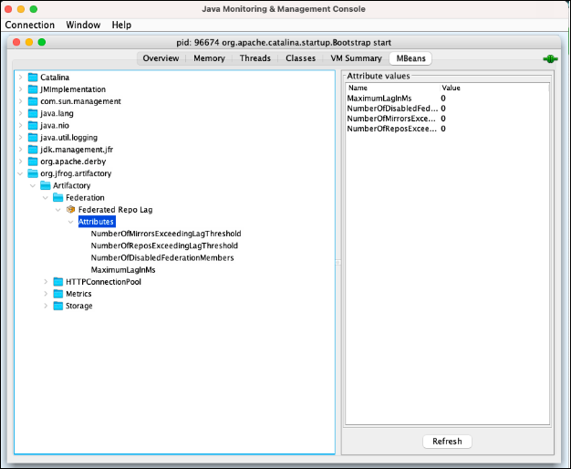This screenshot has height=469, width=571.
Task: Click the Storage folder icon
Action: [x=57, y=306]
